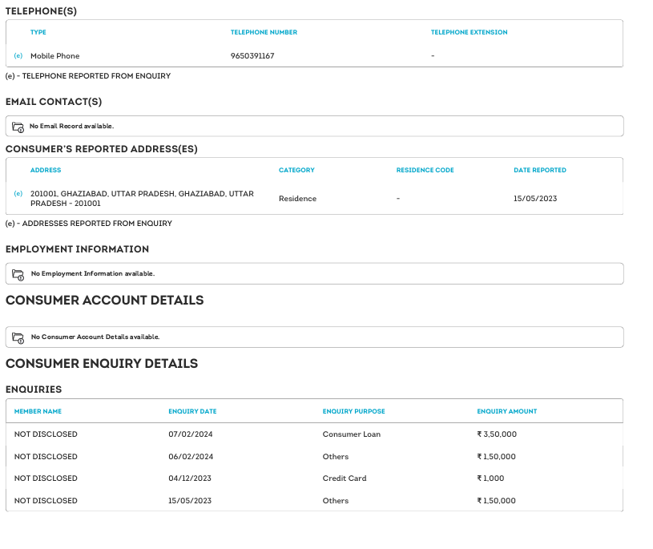653x549 pixels.
Task: Click the (e) marker next to Mobile Phone
Action: click(x=18, y=56)
